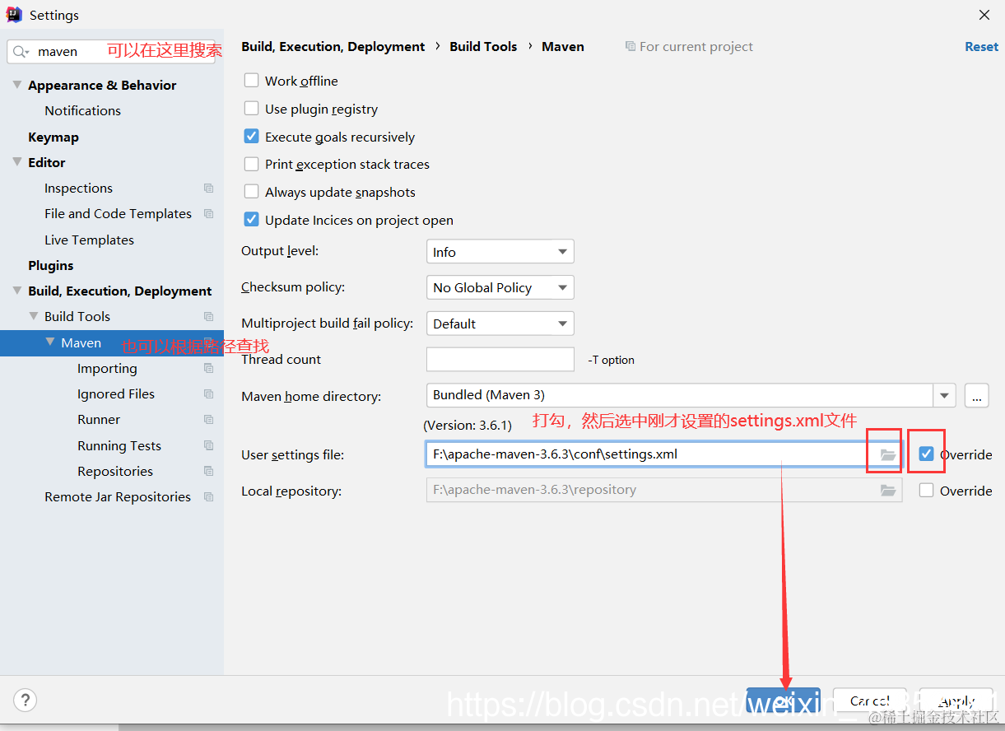The image size is (1005, 731).
Task: Click the Maven tree item label
Action: tap(81, 342)
